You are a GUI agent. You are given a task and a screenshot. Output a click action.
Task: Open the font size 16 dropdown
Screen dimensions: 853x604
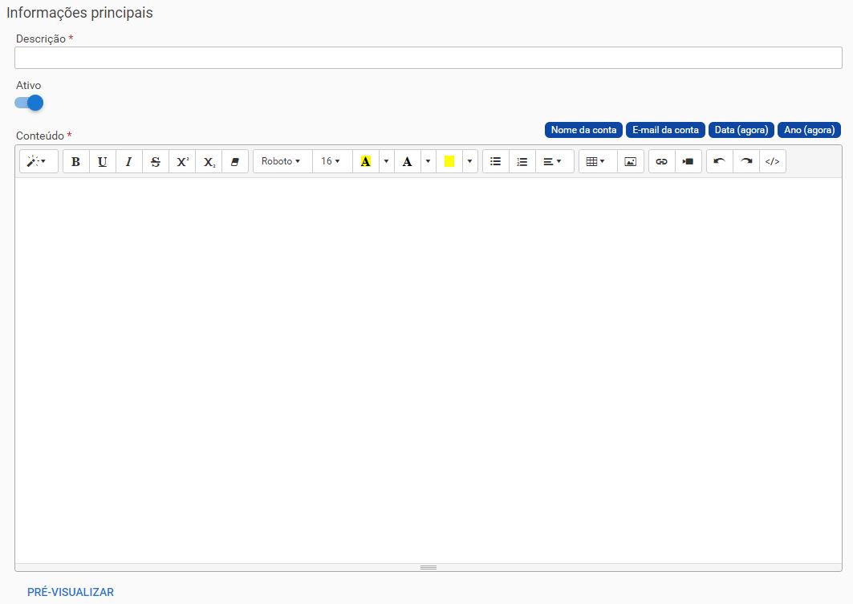332,161
